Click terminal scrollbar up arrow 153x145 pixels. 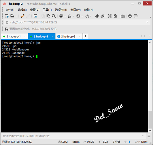150,42
